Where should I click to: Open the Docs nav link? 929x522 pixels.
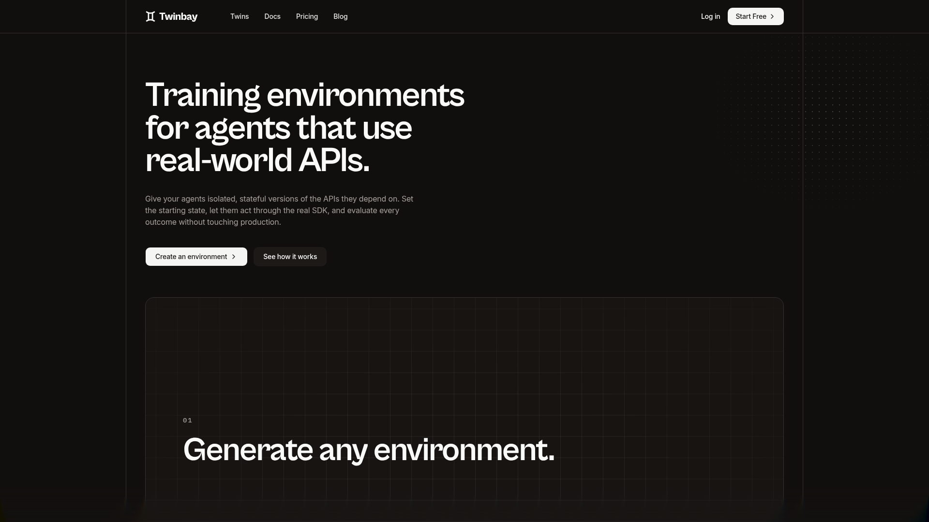point(272,16)
